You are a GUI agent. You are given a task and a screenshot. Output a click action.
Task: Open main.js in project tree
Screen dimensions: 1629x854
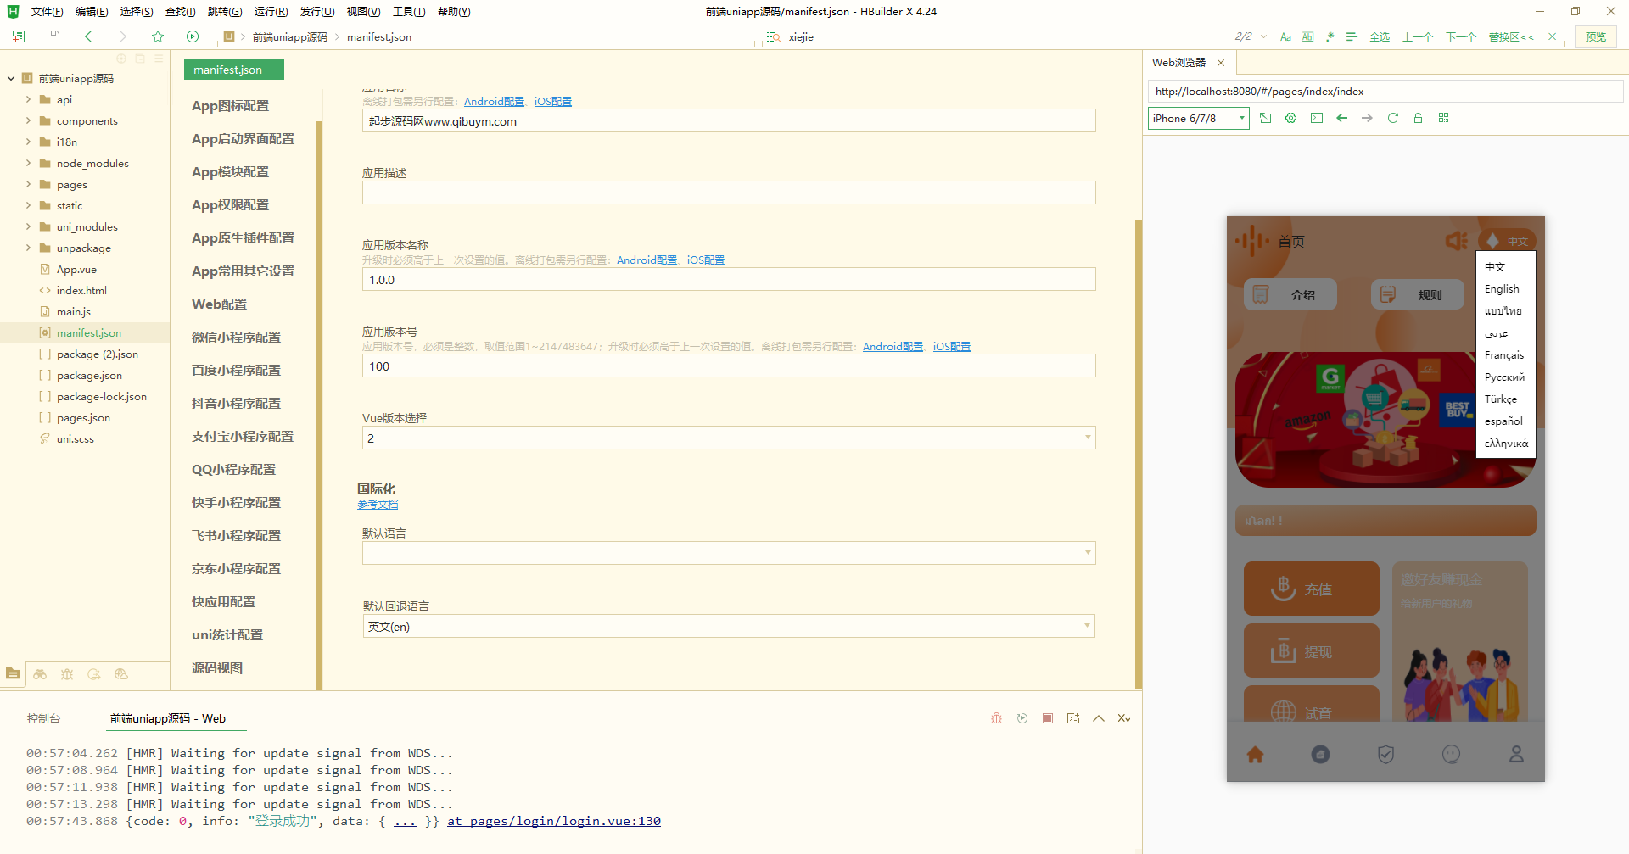(x=73, y=311)
